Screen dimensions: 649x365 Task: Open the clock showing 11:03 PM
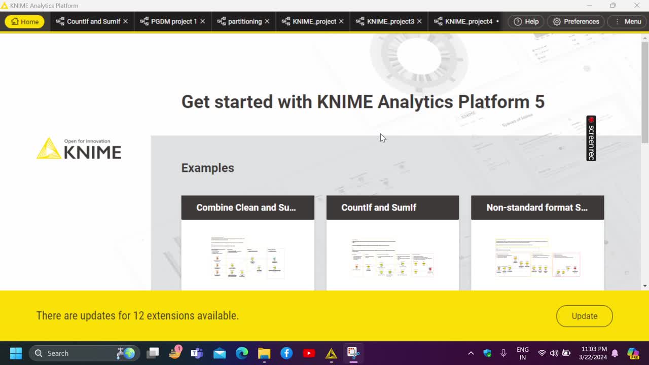coord(594,353)
